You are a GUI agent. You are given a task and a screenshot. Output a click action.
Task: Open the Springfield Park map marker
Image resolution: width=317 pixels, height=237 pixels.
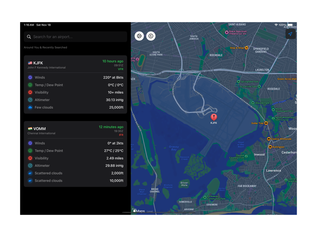pyautogui.click(x=239, y=82)
